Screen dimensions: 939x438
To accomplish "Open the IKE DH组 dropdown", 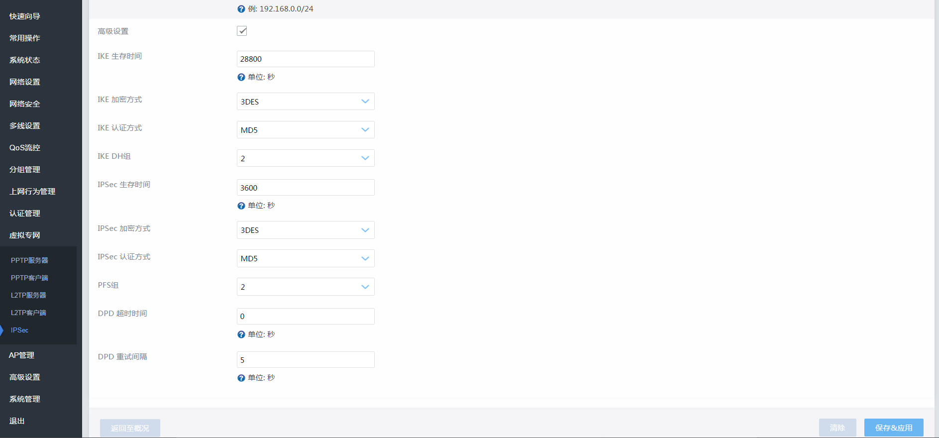I will tap(306, 158).
